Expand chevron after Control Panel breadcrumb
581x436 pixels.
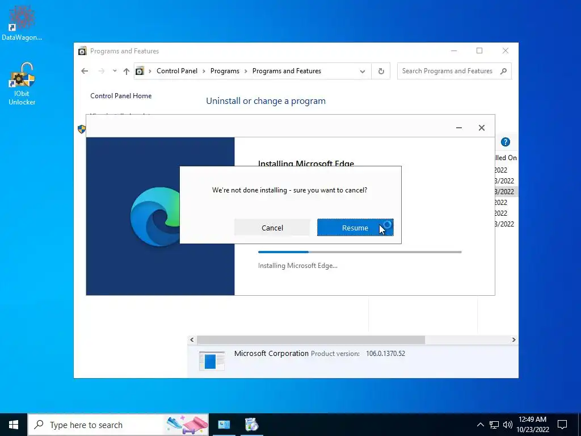coord(204,71)
